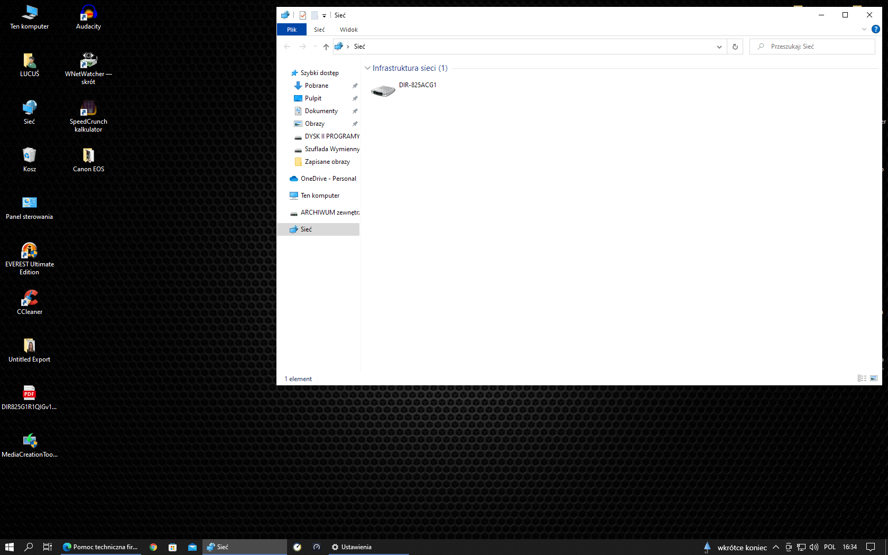The width and height of the screenshot is (888, 555).
Task: Launch MediaCreationTool desktop icon
Action: tap(30, 445)
